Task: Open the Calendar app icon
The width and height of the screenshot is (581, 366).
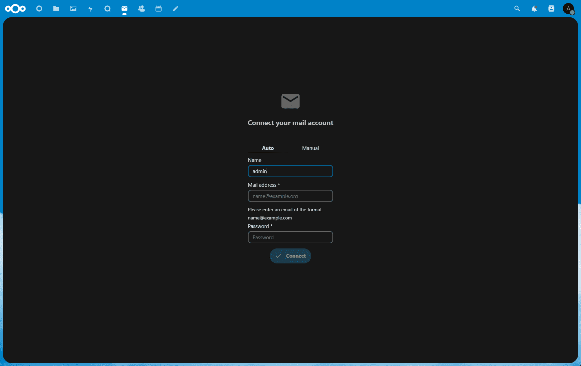Action: tap(159, 9)
